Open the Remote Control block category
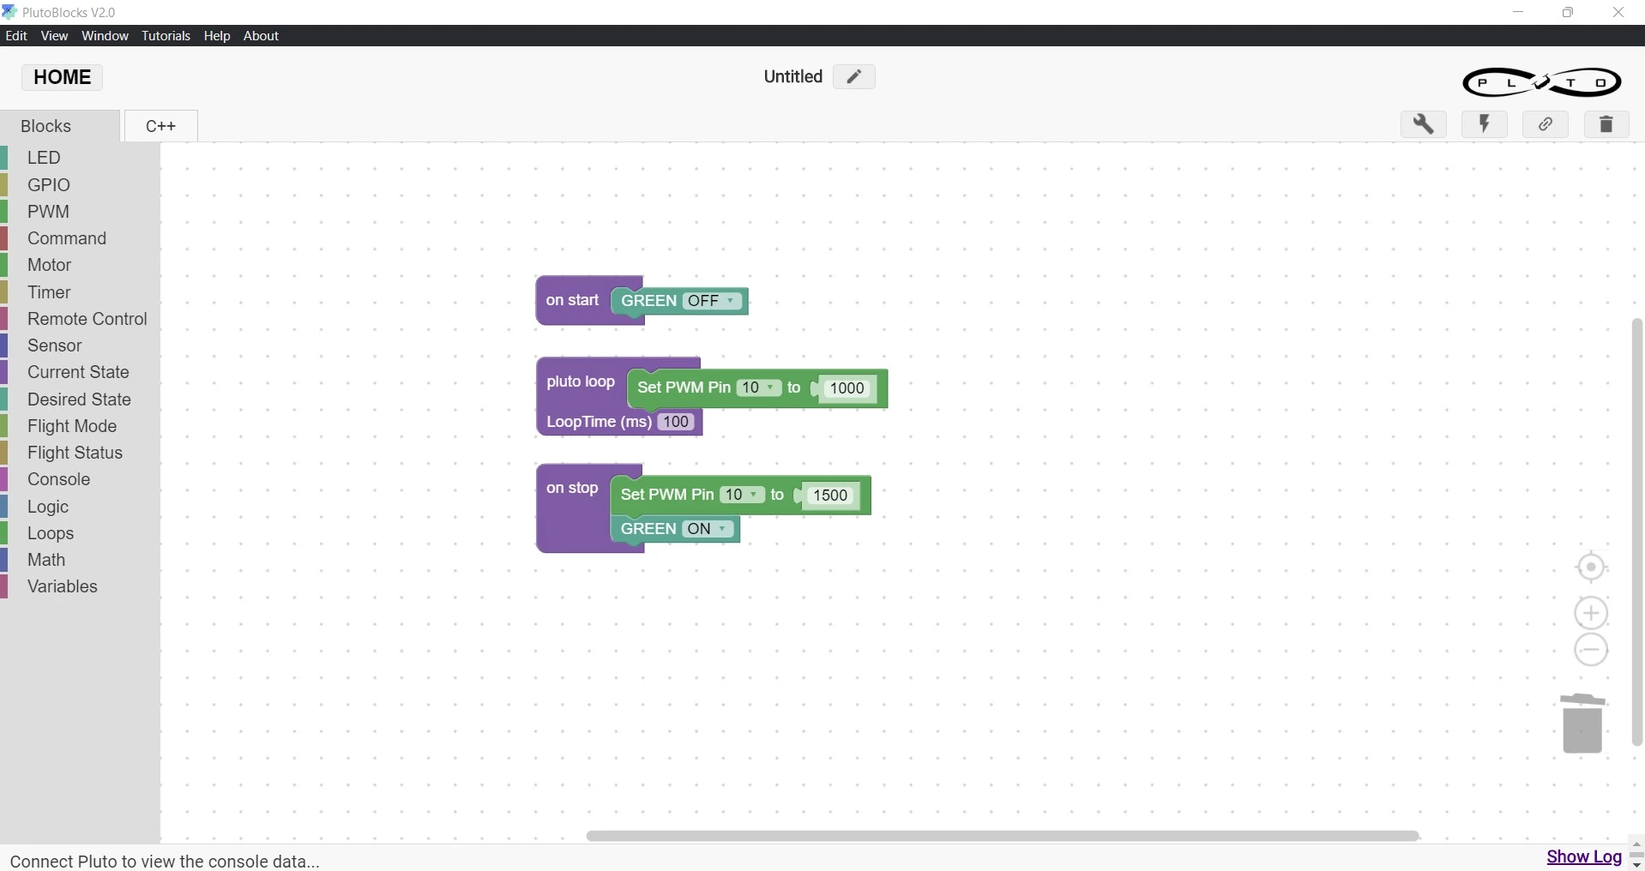This screenshot has height=871, width=1645. pos(87,320)
